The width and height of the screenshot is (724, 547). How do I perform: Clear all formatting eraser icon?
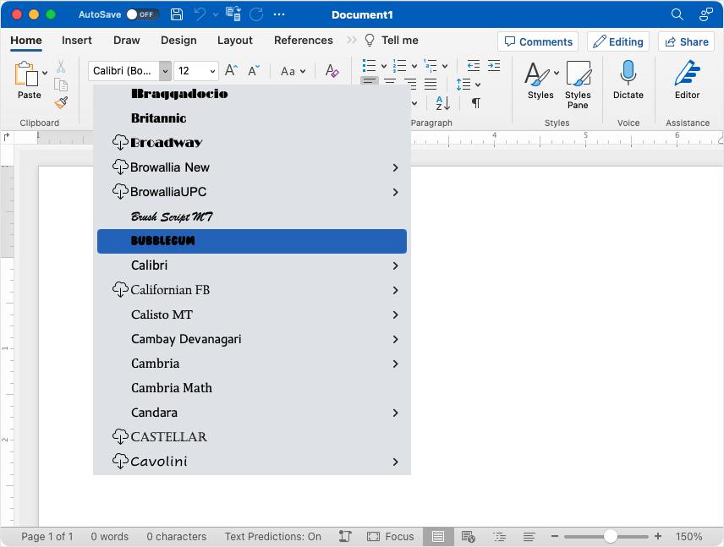point(332,71)
